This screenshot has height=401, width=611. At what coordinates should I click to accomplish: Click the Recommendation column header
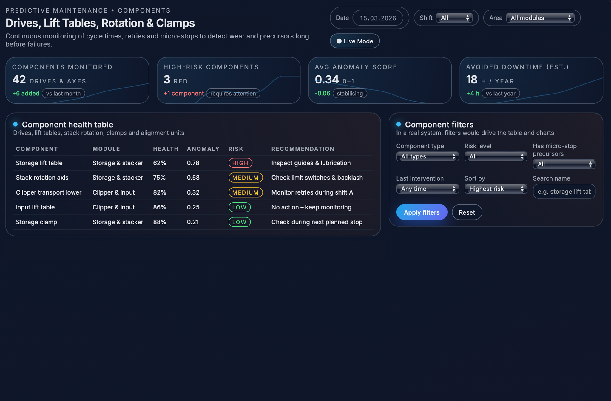[303, 149]
